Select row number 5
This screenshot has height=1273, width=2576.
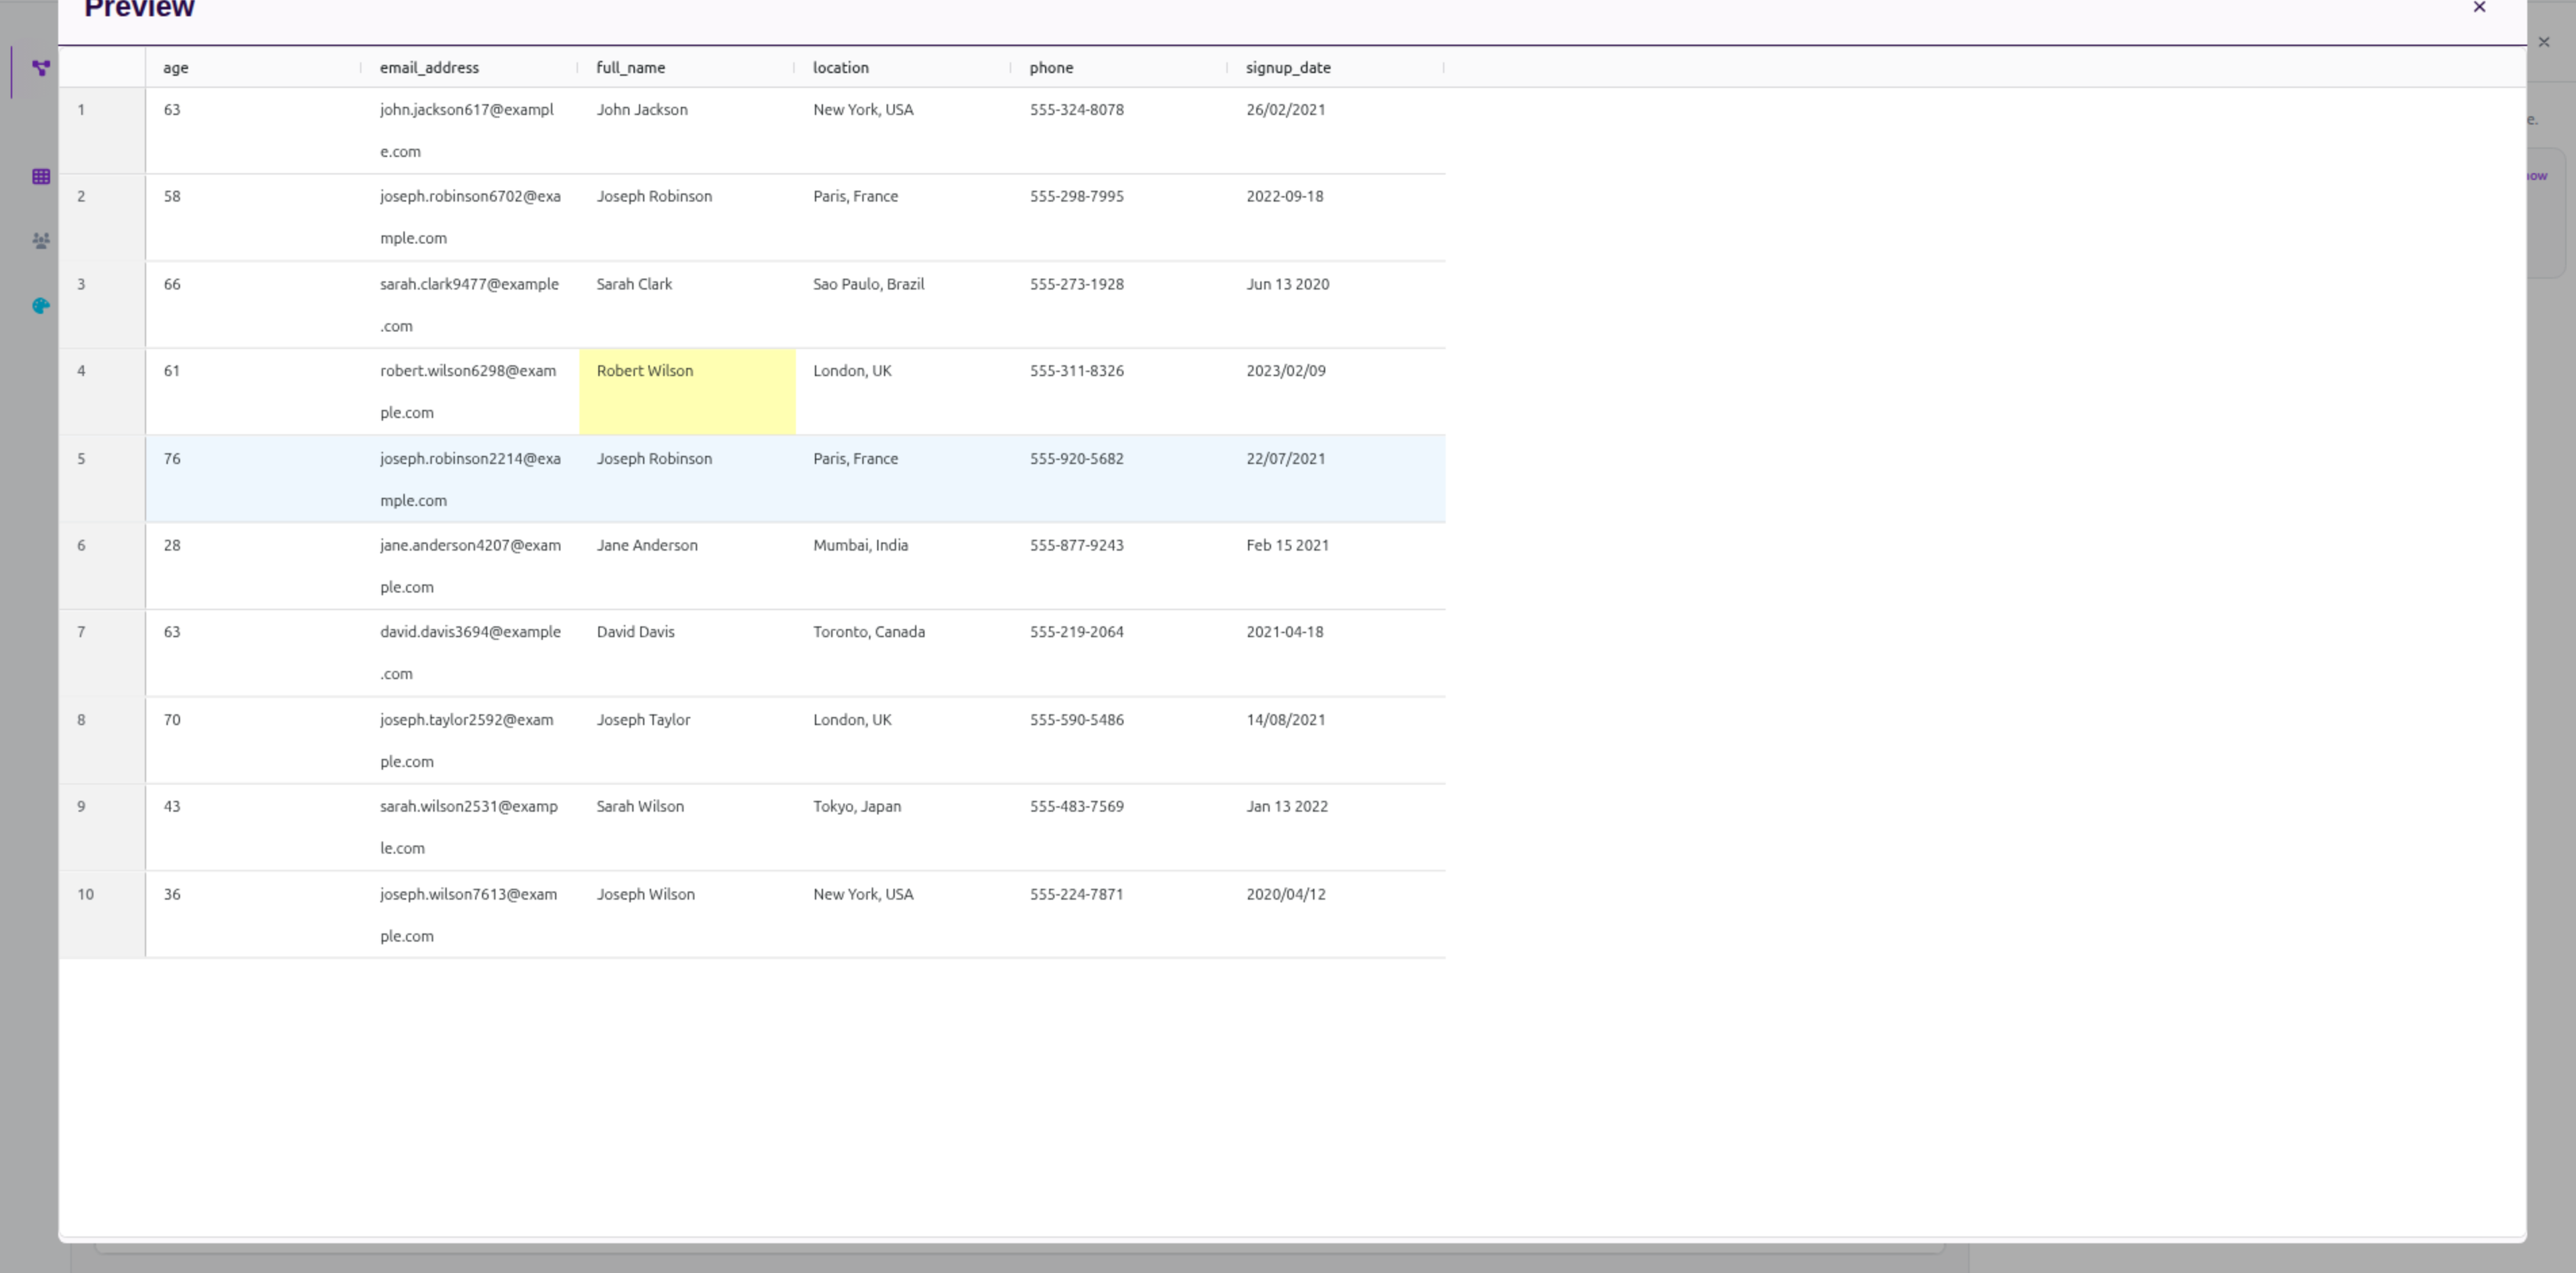coord(102,479)
